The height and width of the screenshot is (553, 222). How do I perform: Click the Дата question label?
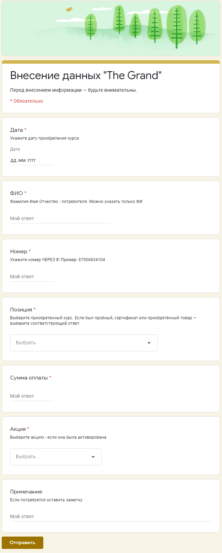(x=16, y=130)
